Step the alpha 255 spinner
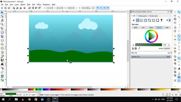Viewport: 181px width, 102px height. (169, 45)
